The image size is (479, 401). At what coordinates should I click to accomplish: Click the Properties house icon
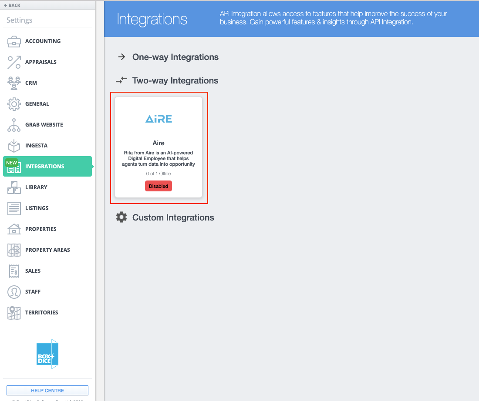tap(14, 229)
